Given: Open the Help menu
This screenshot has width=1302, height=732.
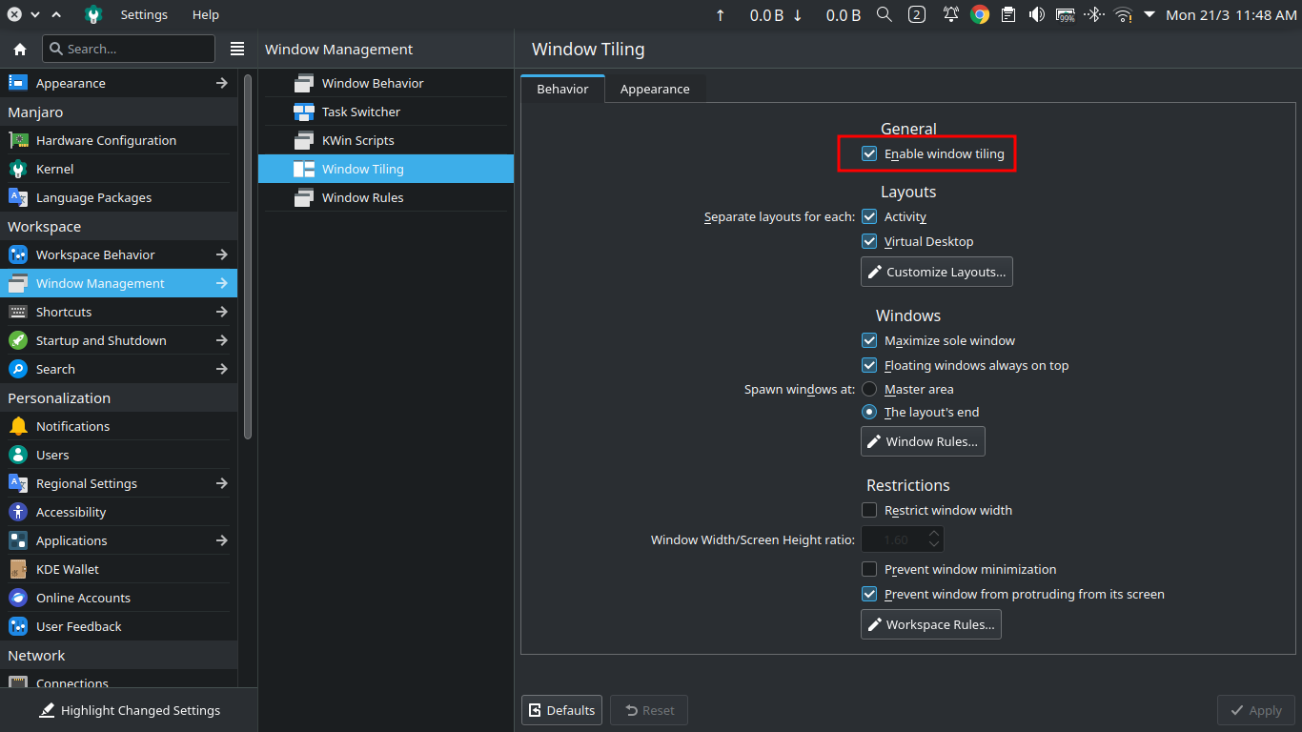Looking at the screenshot, I should 205,14.
